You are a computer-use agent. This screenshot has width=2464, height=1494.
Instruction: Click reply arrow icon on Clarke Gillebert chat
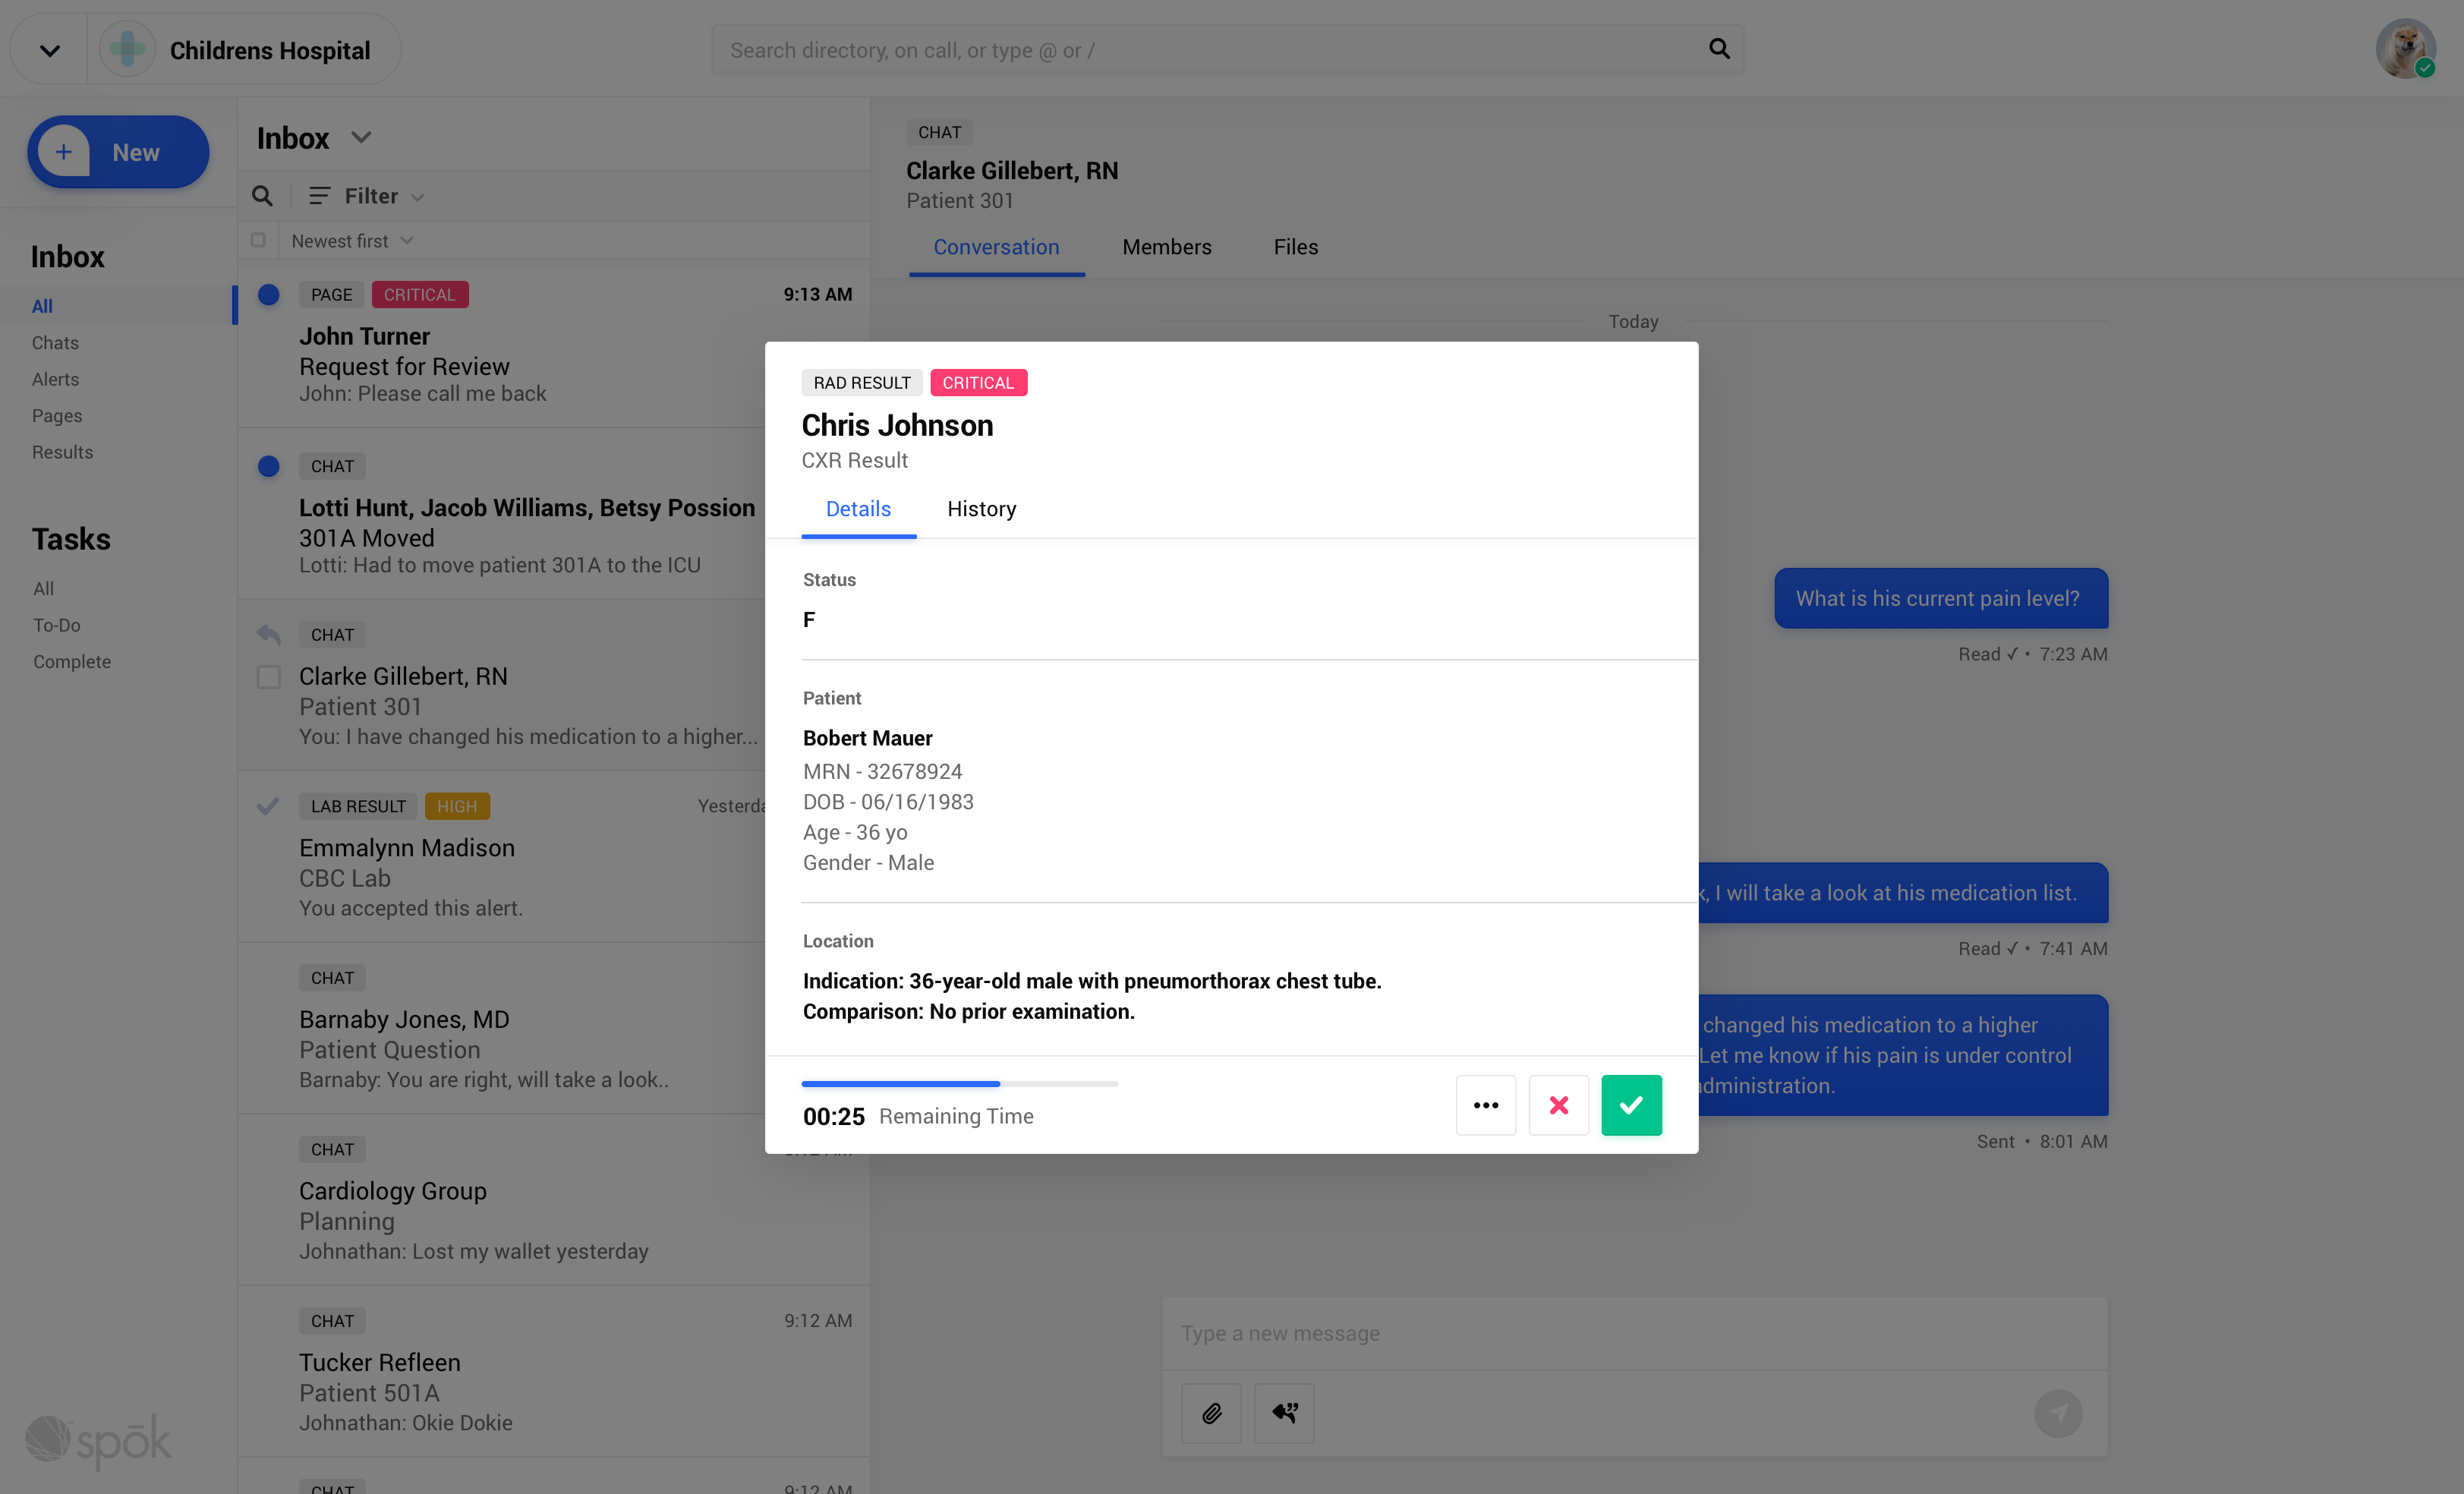pos(268,634)
